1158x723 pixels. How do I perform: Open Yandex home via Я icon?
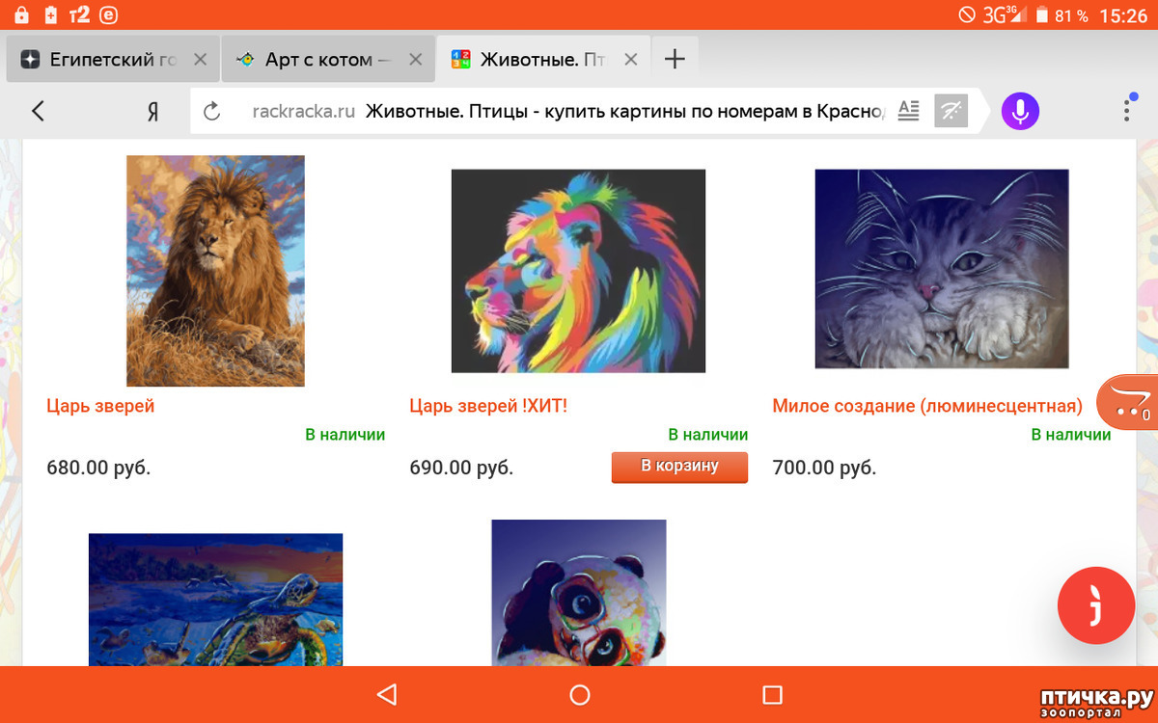click(x=152, y=112)
